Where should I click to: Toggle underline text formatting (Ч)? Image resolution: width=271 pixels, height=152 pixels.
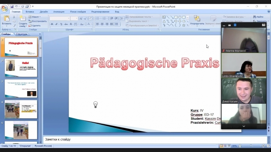click(61, 24)
